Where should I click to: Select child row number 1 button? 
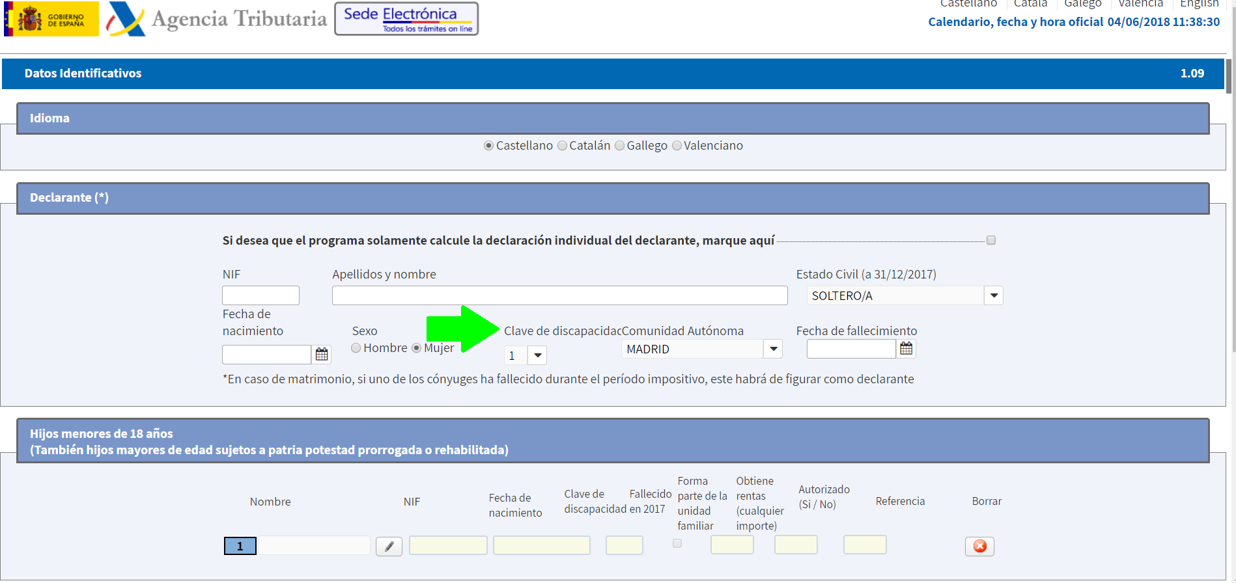(240, 546)
